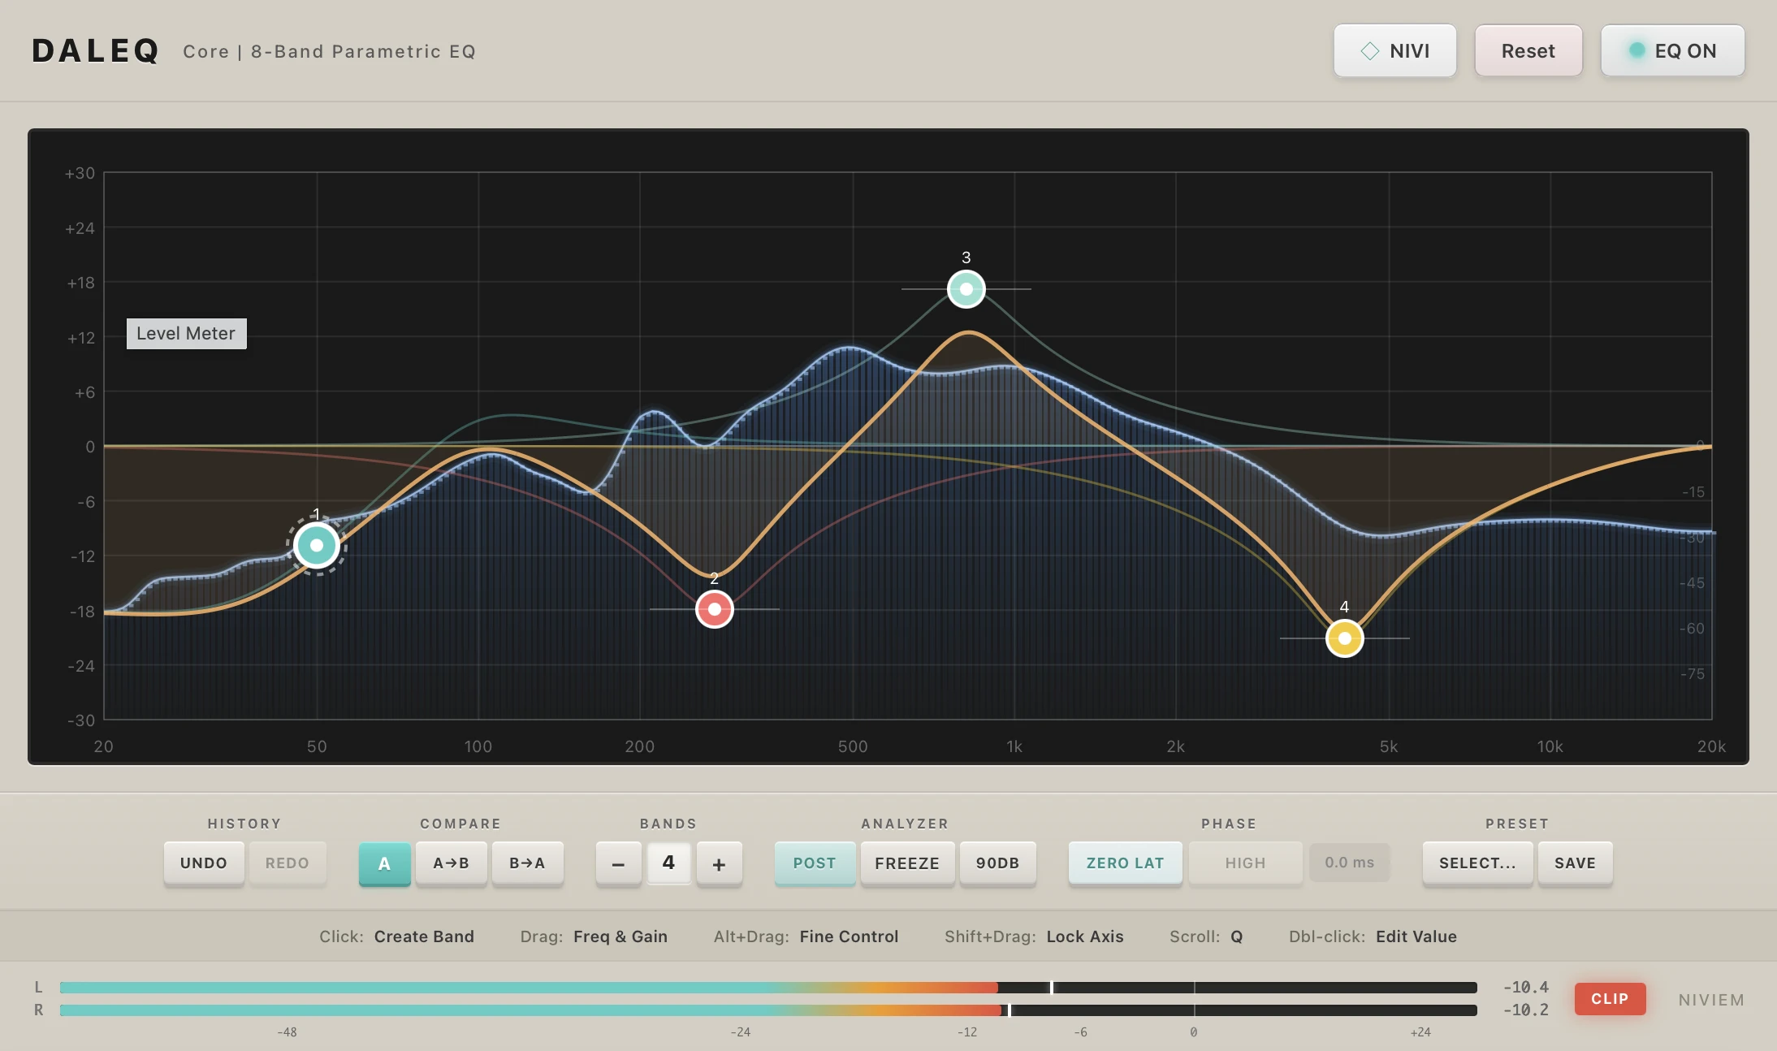Click the 'Fine Control' hint text
The height and width of the screenshot is (1051, 1777).
tap(850, 936)
